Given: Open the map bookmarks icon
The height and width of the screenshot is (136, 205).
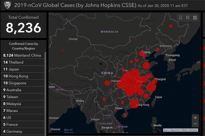Looking at the screenshot, I should click(181, 18).
